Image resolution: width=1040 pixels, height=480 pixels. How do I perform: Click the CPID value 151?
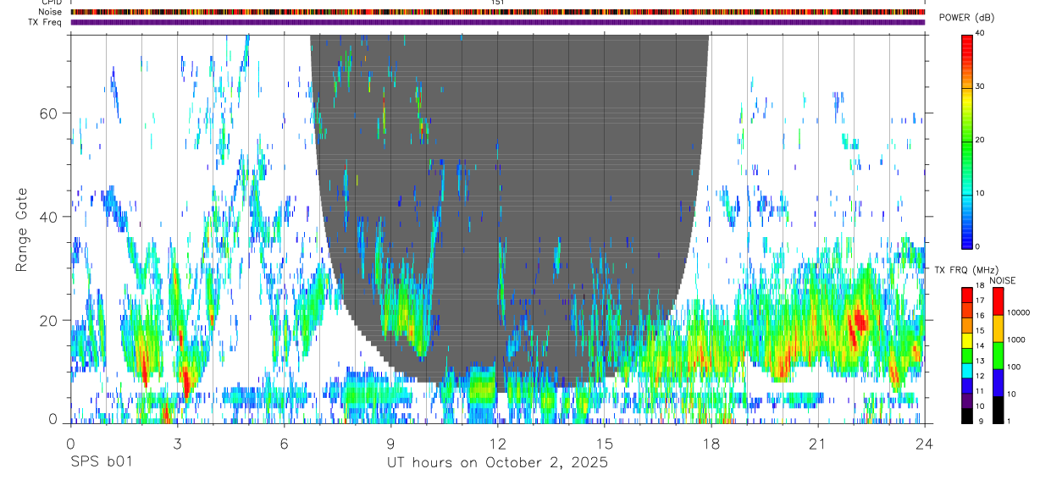coord(498,3)
